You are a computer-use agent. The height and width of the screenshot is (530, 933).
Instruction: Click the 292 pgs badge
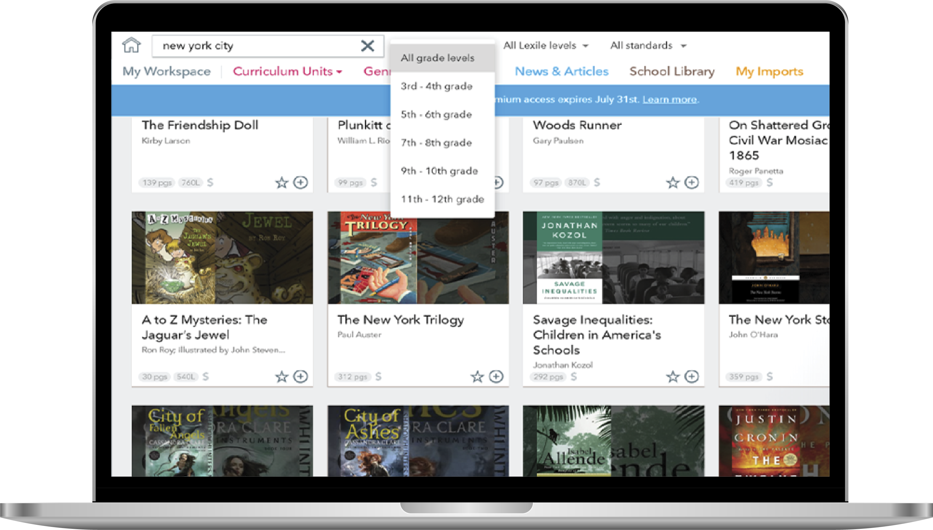click(x=548, y=376)
